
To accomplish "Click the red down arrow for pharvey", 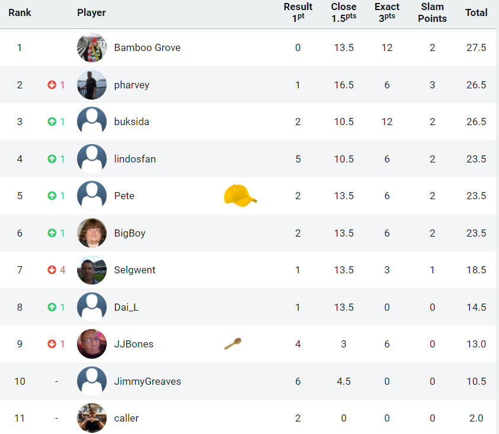I will point(52,85).
